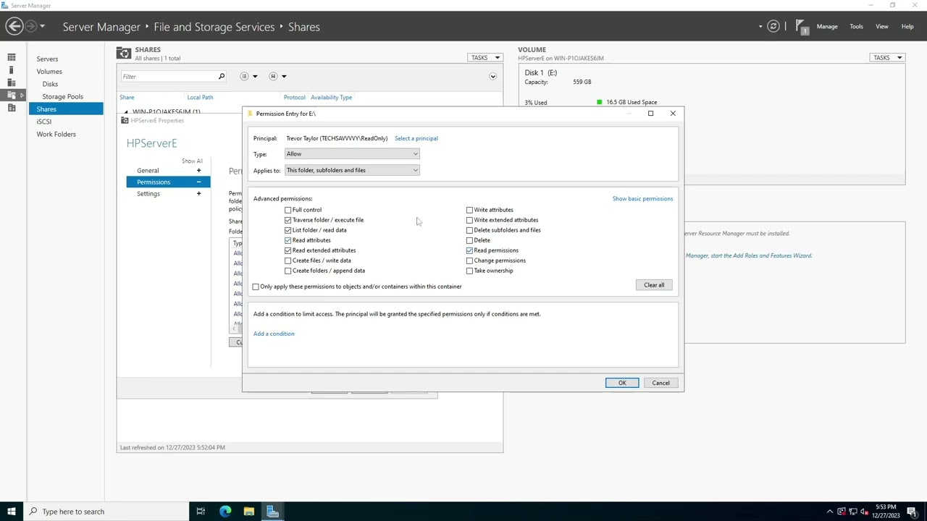Click the Shares panel header icon
Viewport: 927px width, 521px height.
(x=124, y=54)
